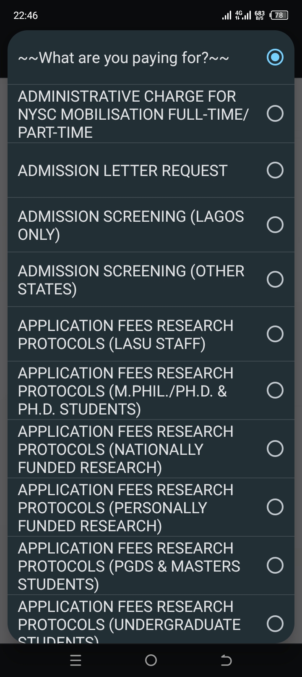
Task: Tap the ADMISSION LETTER REQUEST option text
Action: click(122, 171)
